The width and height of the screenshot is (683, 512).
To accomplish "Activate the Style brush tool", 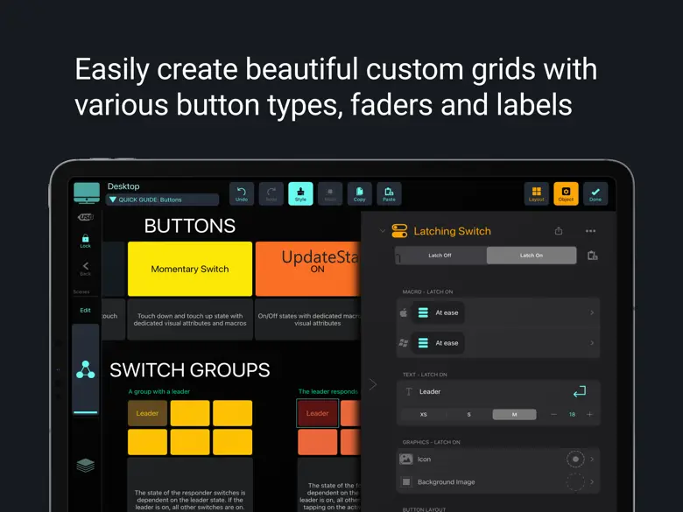I will 300,193.
